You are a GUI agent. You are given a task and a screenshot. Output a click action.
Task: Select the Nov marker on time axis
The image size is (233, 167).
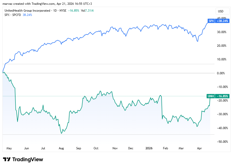115,148
